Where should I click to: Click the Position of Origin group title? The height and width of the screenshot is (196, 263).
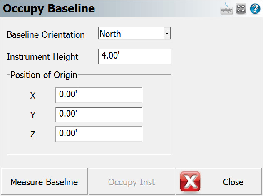pyautogui.click(x=44, y=75)
